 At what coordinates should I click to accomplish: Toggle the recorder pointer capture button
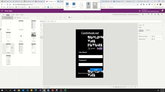pyautogui.click(x=95, y=5)
